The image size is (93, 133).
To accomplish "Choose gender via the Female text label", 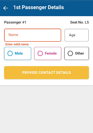I will pos(51,53).
